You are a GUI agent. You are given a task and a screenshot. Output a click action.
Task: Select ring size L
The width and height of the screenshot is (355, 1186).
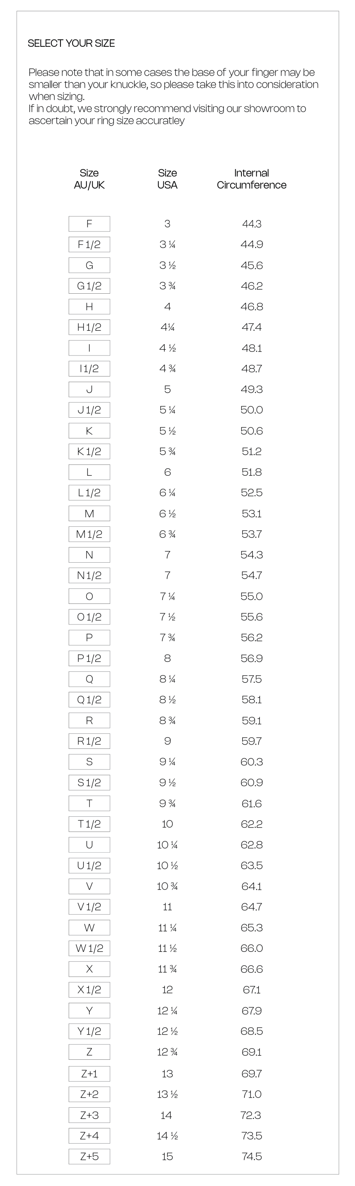point(89,472)
